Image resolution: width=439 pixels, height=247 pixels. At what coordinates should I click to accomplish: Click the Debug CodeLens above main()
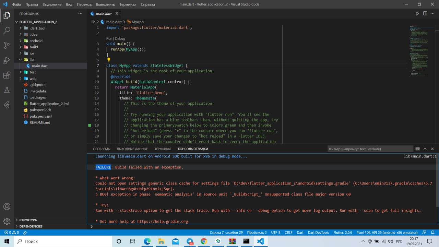point(120,39)
